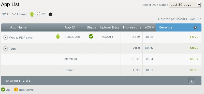204x94 pixels.
Task: Click the green OK legend icon
Action: point(3,89)
